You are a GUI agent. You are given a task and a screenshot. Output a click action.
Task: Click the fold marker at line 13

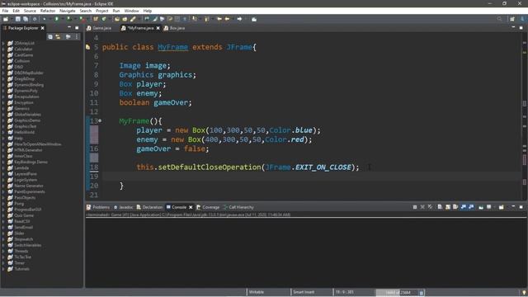click(x=100, y=120)
